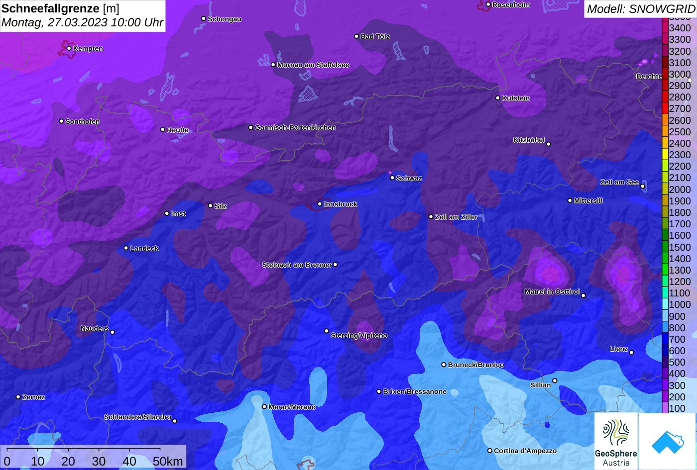
Task: Click the Berchtesgaden label at right edge
Action: (649, 77)
